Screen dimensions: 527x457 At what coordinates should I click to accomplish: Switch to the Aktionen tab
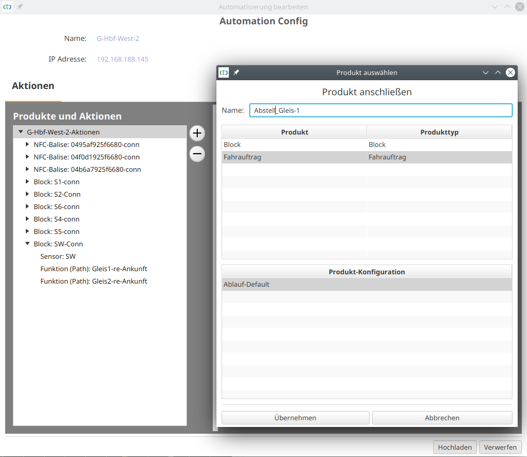point(33,86)
